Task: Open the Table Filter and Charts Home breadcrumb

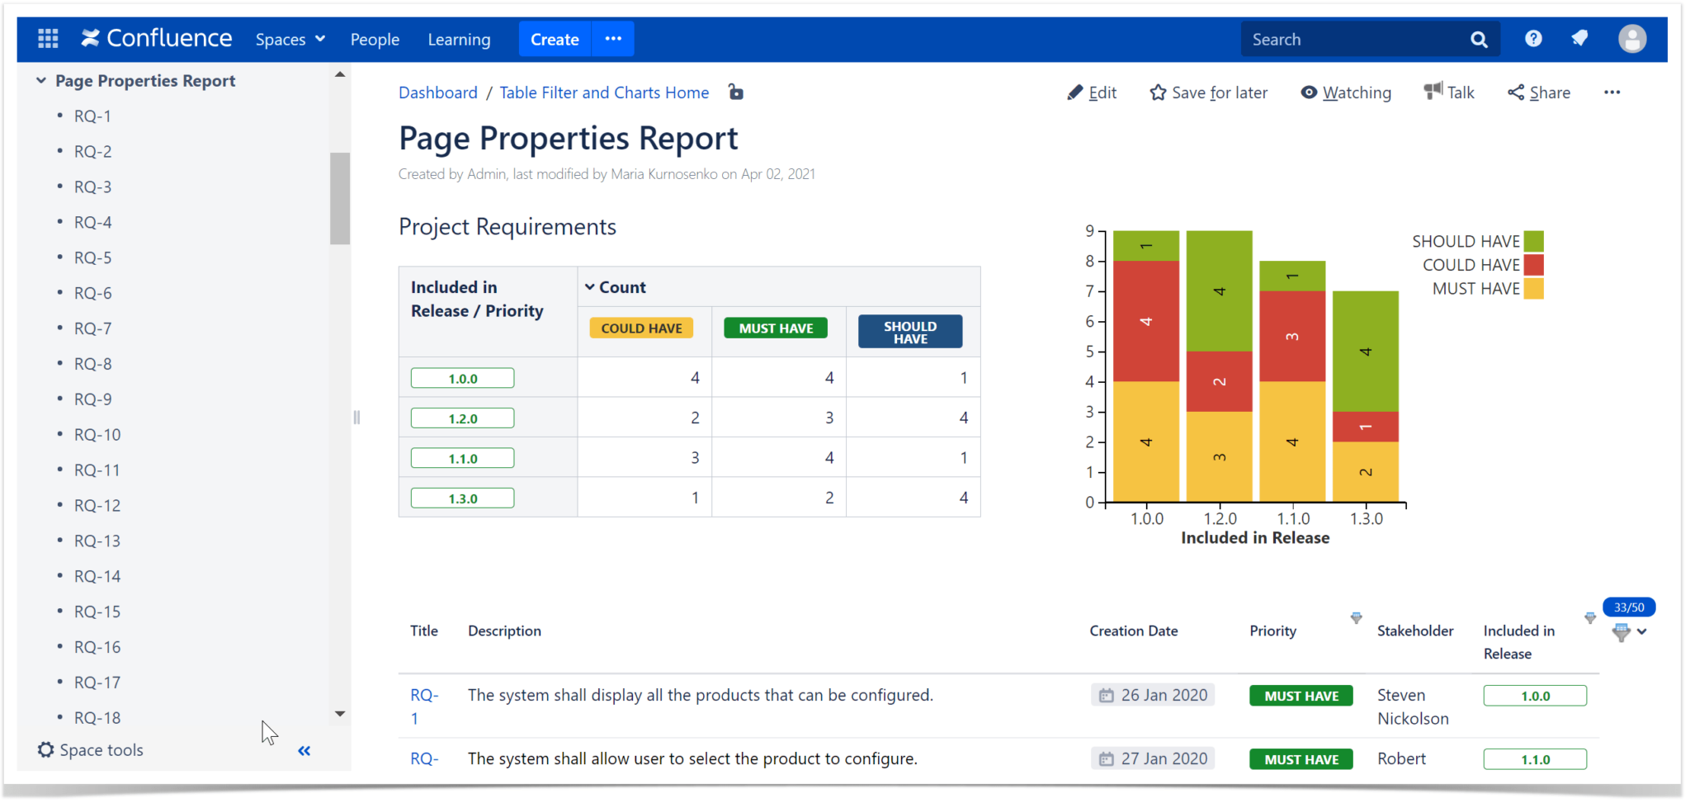Action: [603, 92]
